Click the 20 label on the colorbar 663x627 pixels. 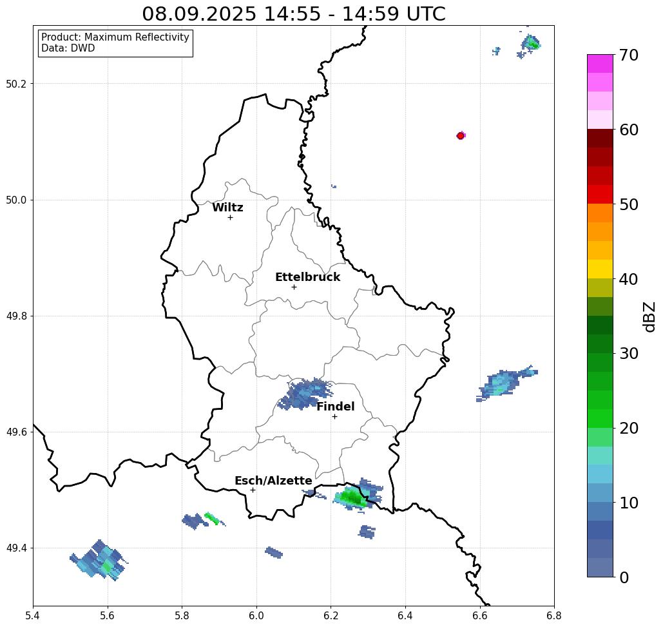[x=628, y=429]
